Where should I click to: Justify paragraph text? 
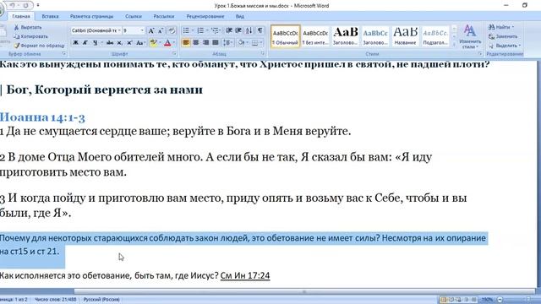point(216,43)
